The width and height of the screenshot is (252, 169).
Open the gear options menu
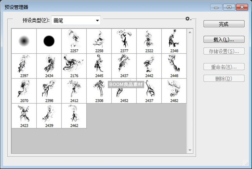(x=188, y=19)
